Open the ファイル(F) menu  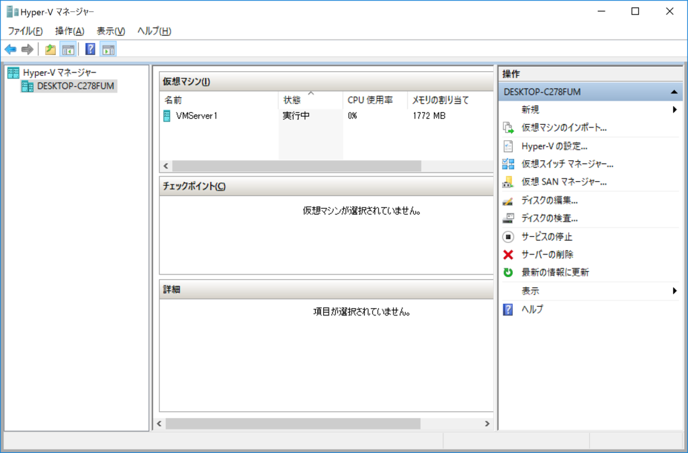click(26, 31)
